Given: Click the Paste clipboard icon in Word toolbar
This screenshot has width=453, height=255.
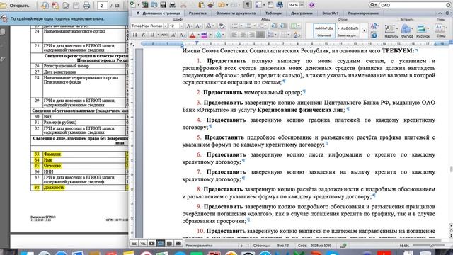Looking at the screenshot, I should (x=201, y=5).
